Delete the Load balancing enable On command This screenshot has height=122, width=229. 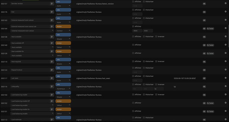[226, 111]
